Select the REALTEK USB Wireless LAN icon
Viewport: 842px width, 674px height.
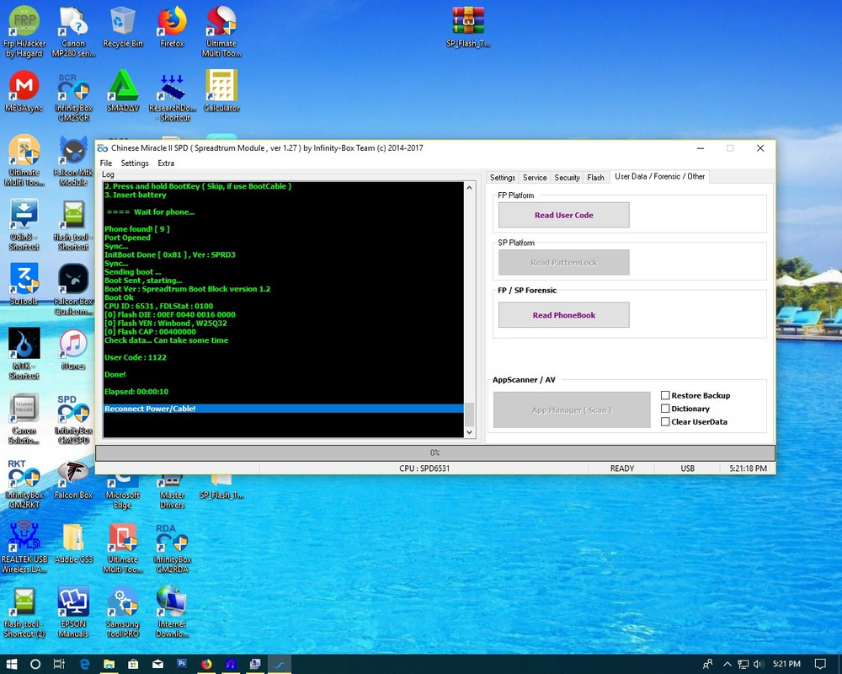coord(24,547)
